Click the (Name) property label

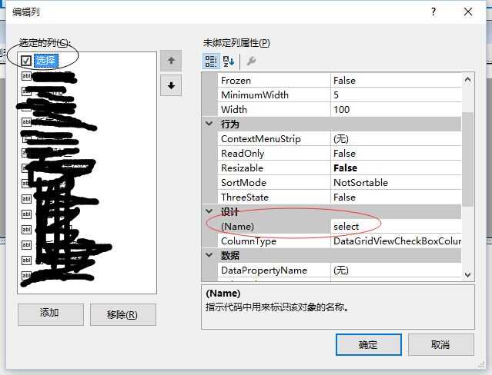click(237, 226)
